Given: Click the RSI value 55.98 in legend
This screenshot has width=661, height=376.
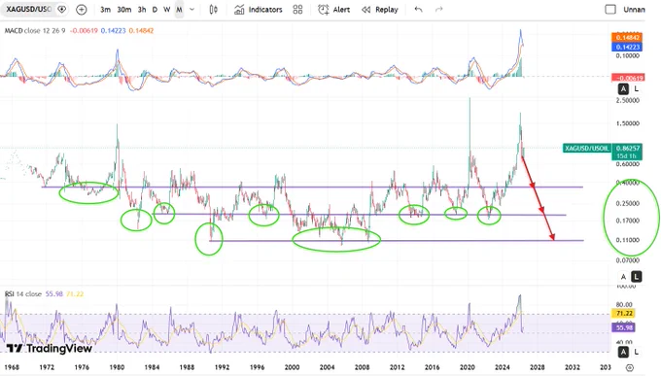Looking at the screenshot, I should (53, 293).
